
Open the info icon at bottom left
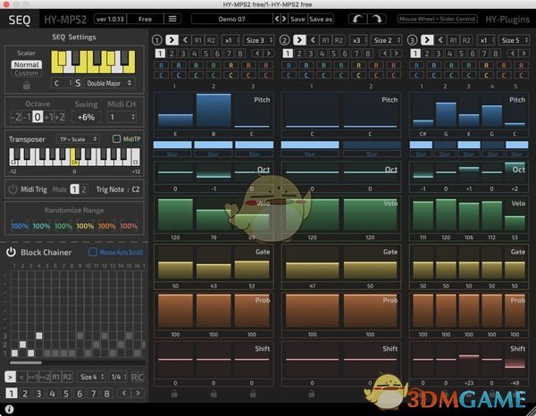click(9, 409)
